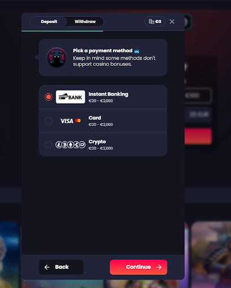Click the cryptocurrency coins icon row
Image resolution: width=231 pixels, height=288 pixels.
coord(70,145)
